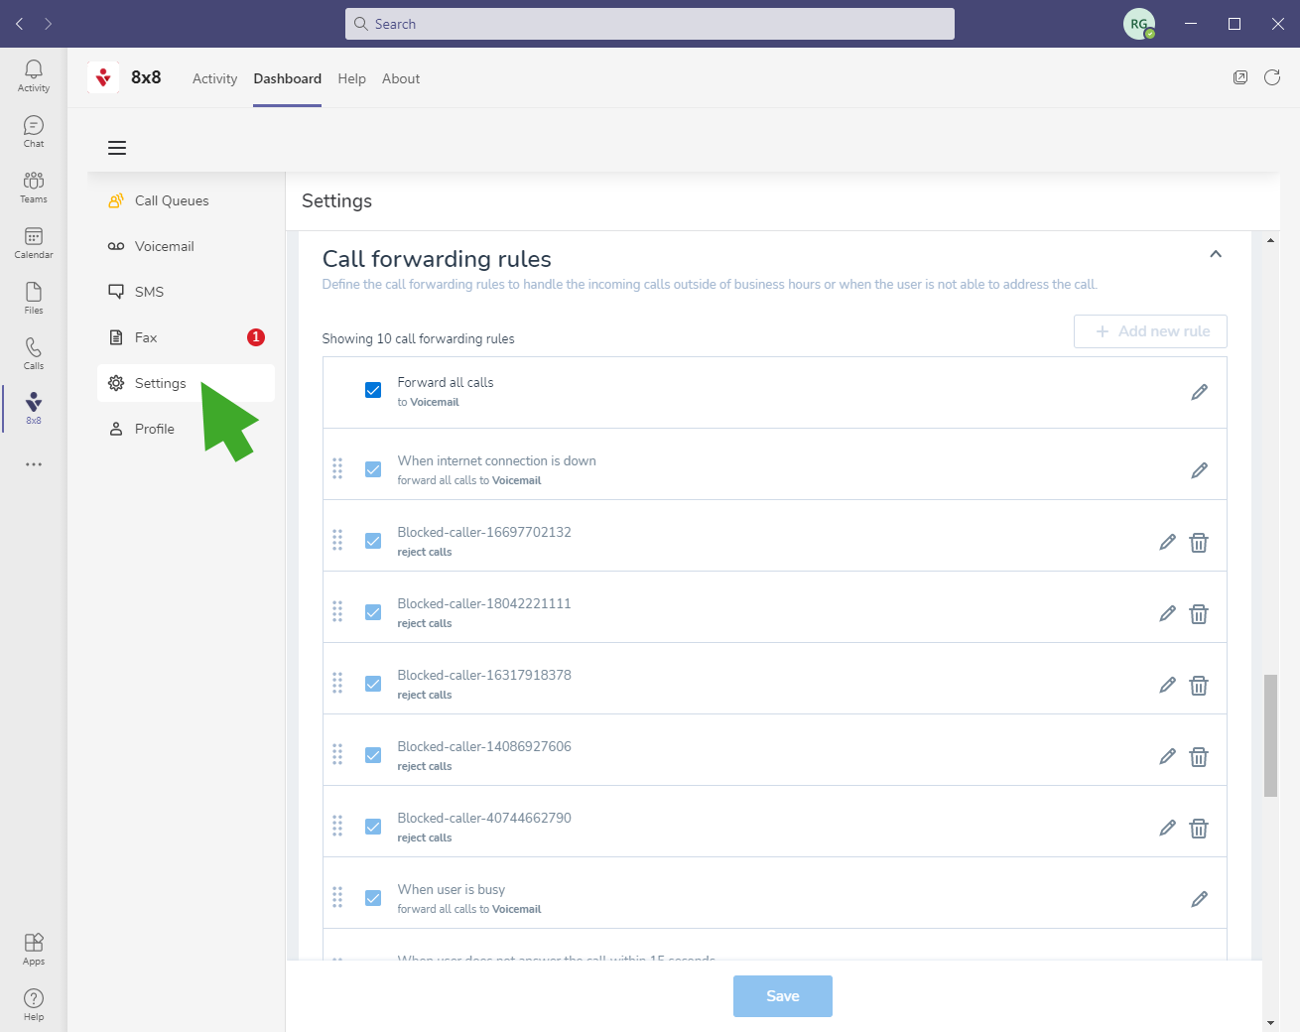Open Calls in the Teams sidebar
The width and height of the screenshot is (1300, 1032).
(x=34, y=352)
